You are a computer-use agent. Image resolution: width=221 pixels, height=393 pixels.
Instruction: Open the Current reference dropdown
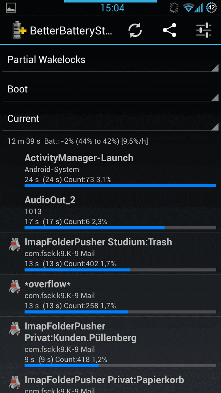point(110,119)
